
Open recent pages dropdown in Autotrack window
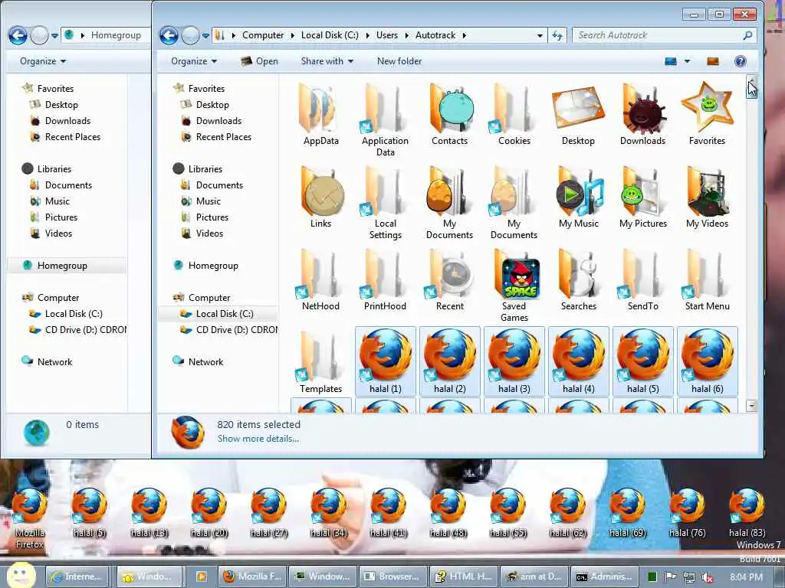coord(205,35)
